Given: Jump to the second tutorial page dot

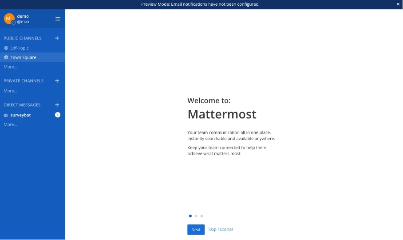Looking at the screenshot, I should point(196,216).
